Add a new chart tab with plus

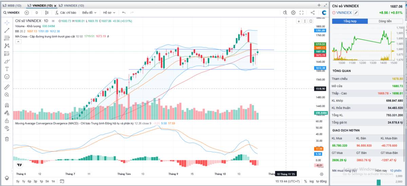pyautogui.click(x=319, y=5)
